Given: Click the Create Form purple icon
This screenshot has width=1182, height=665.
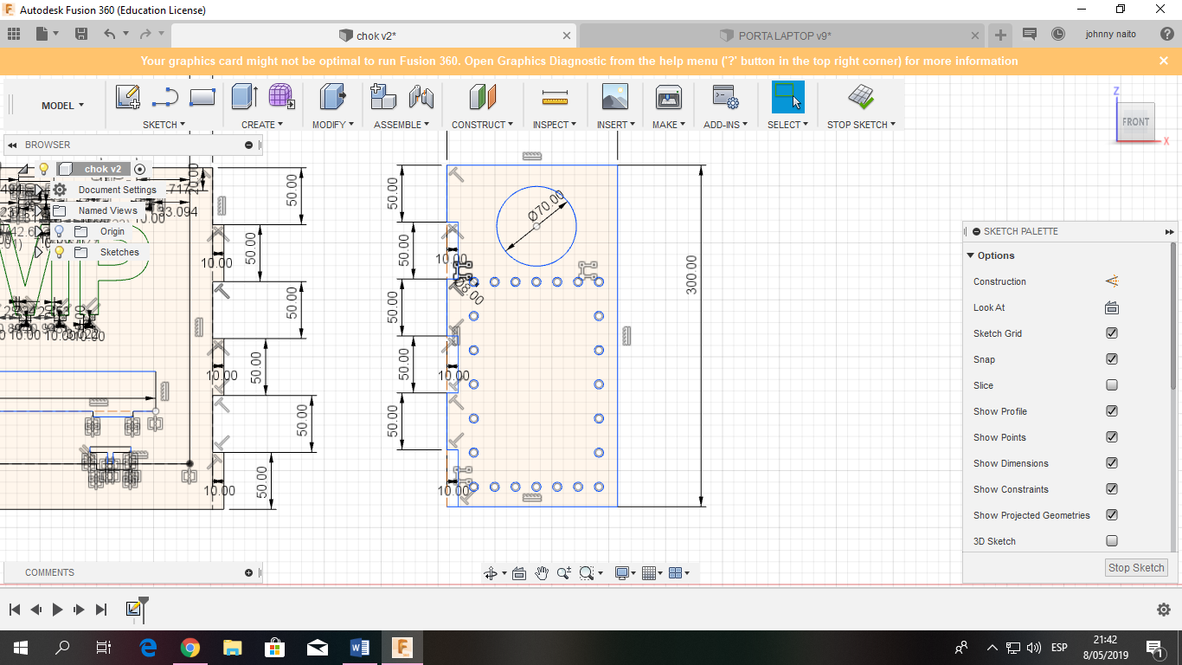Looking at the screenshot, I should click(281, 97).
